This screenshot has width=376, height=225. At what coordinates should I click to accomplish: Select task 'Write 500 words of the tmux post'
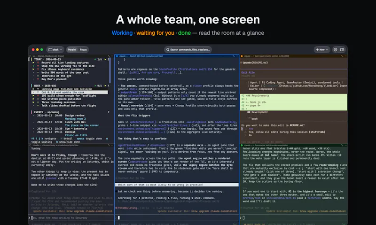65,73
